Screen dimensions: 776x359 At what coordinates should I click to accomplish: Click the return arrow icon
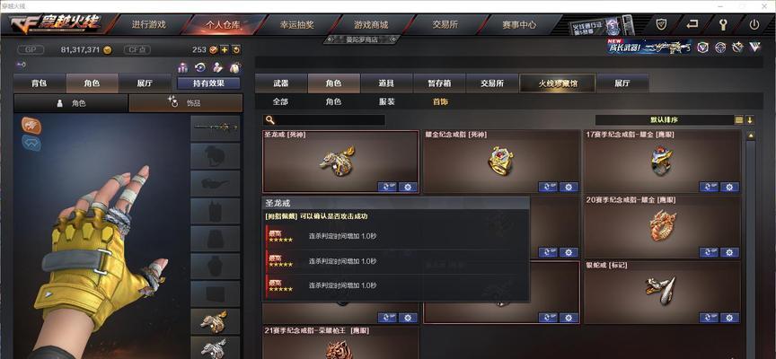click(692, 24)
